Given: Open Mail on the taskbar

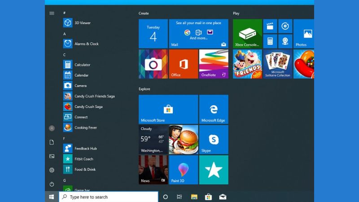Looking at the screenshot, I should point(223,197).
